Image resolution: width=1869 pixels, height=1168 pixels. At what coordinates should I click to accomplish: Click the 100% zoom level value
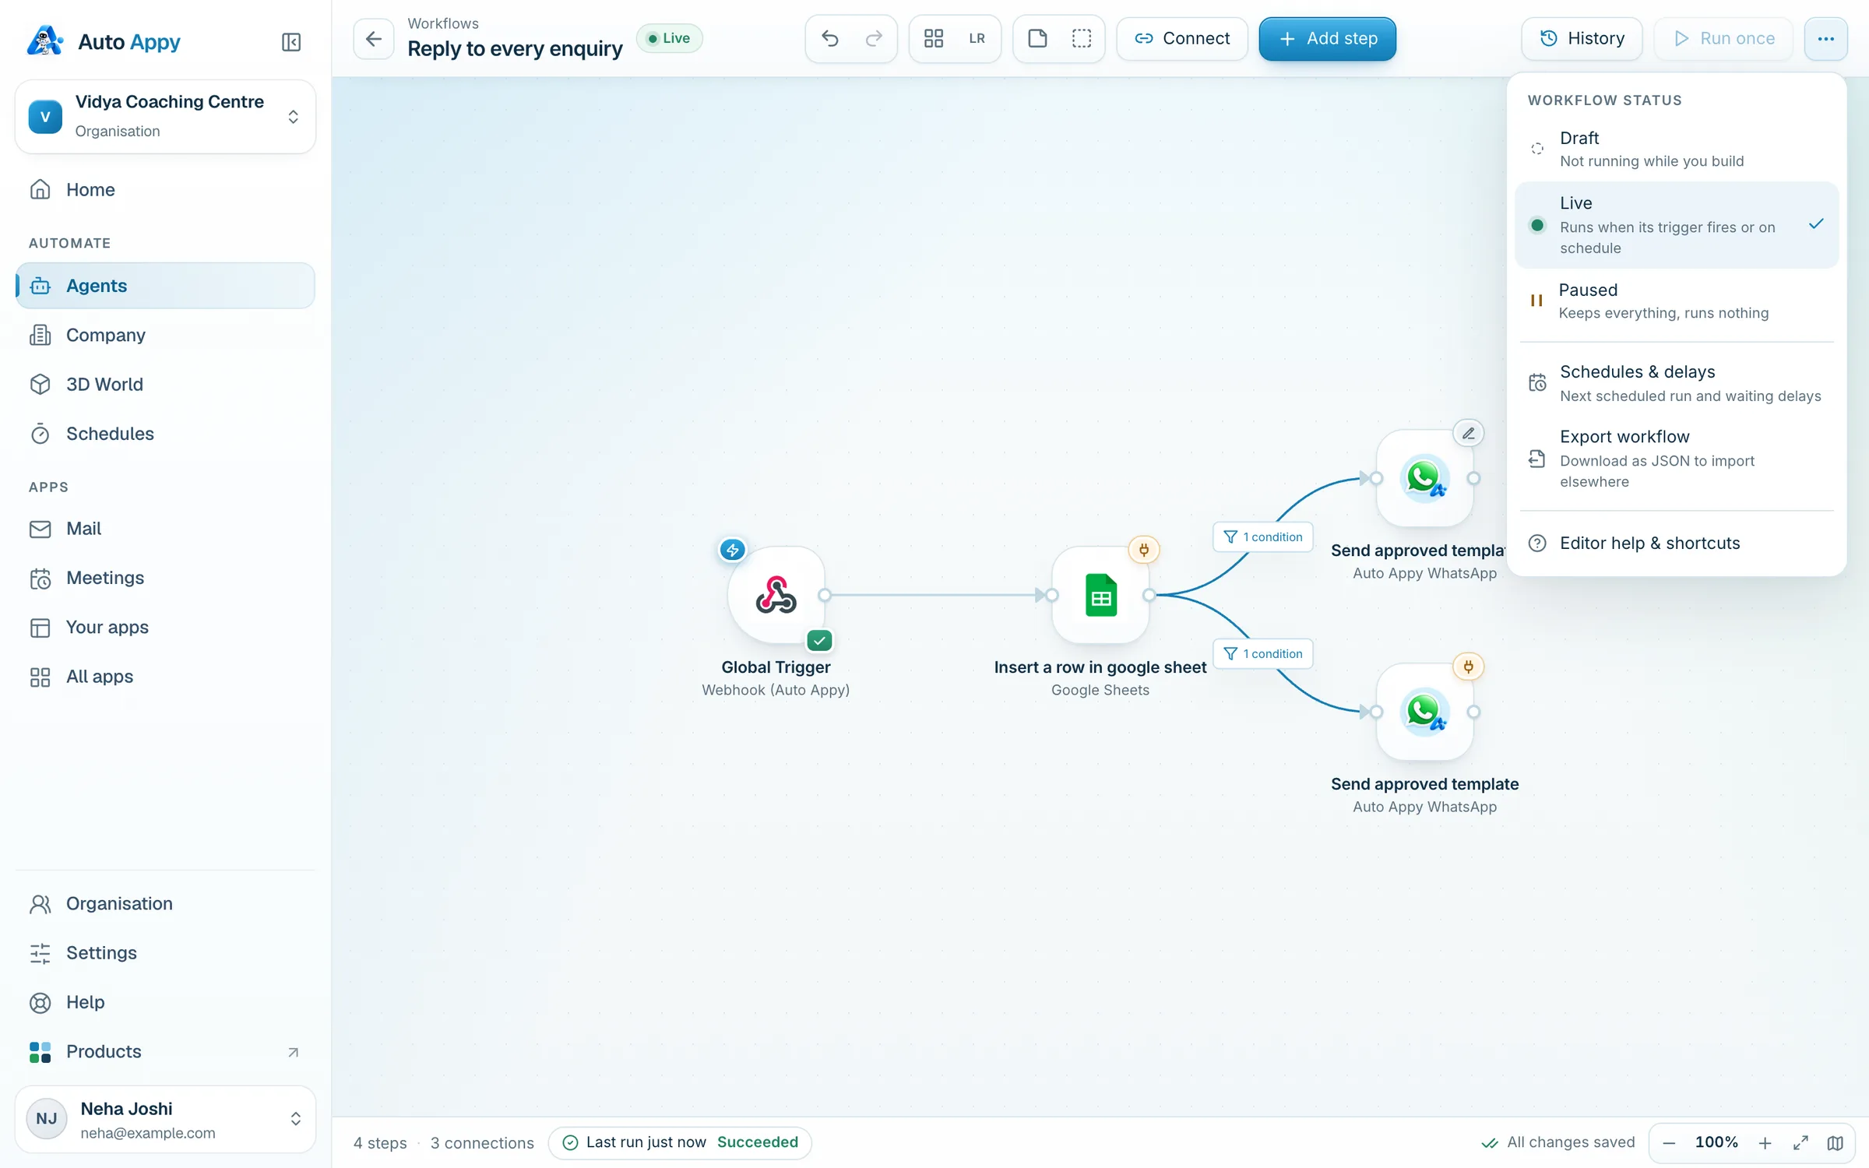1716,1142
